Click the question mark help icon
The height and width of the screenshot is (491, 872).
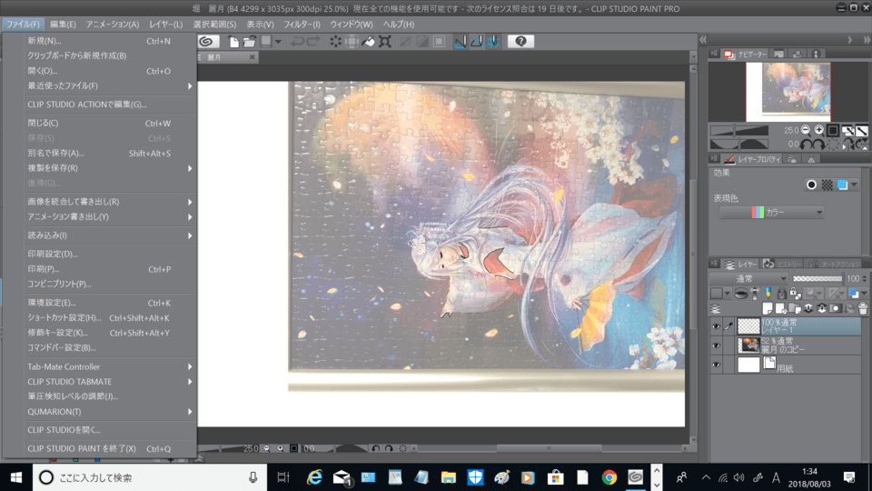pos(520,42)
